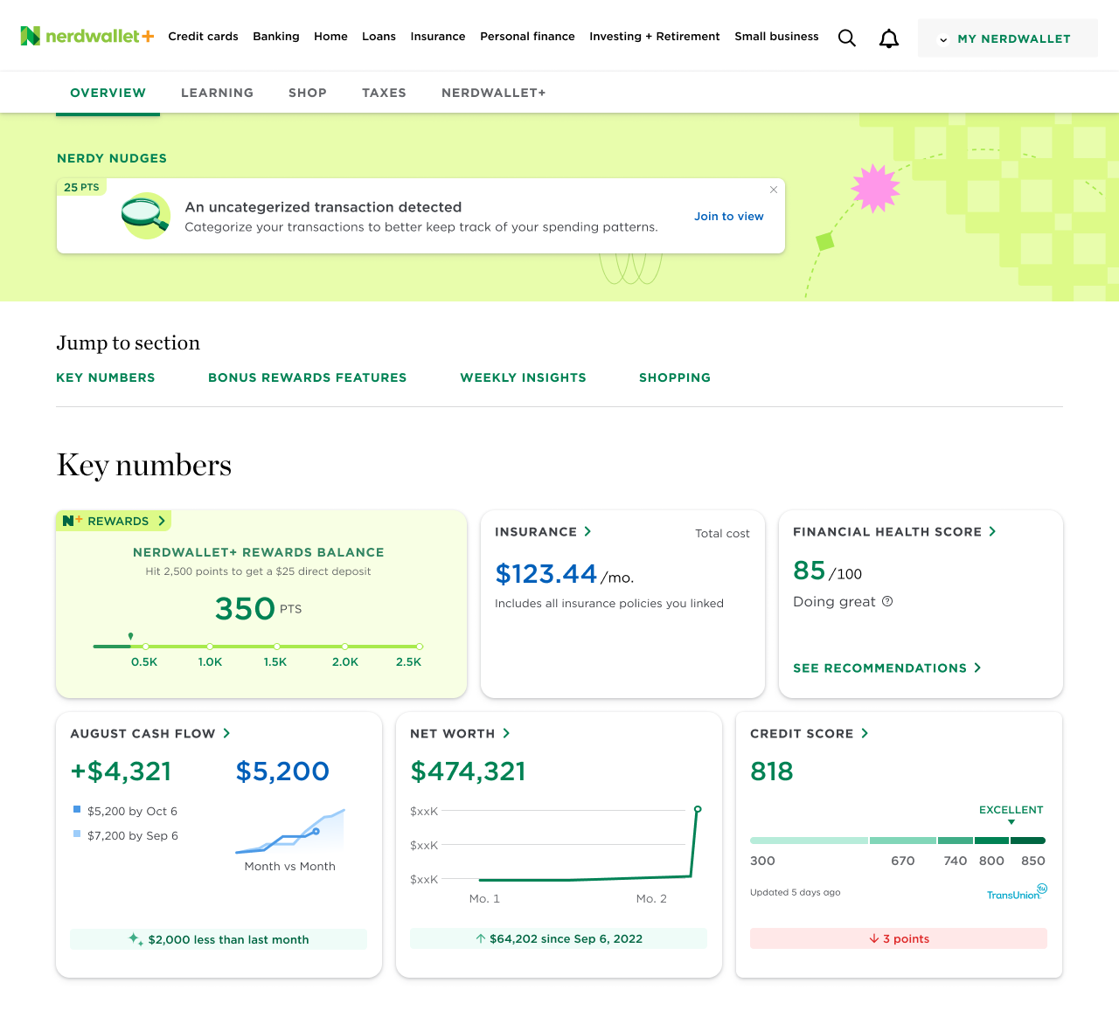This screenshot has height=1031, width=1119.
Task: Switch to the Learning tab
Action: tap(217, 93)
